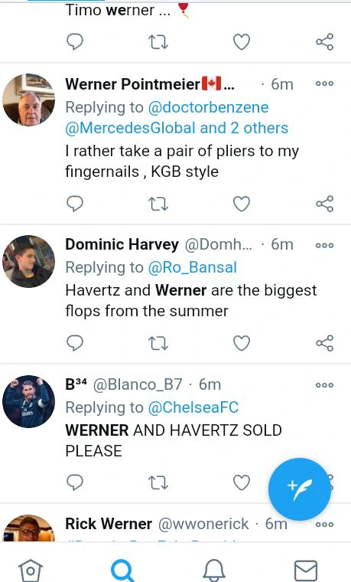Open the @doctorbenzene mention link
The image size is (351, 582).
(x=208, y=108)
